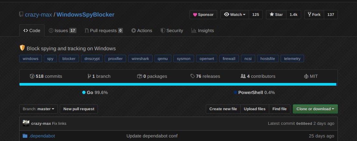Screen dimensions: 357x141
Task: Select the ncsi topic tag
Action: point(248,59)
